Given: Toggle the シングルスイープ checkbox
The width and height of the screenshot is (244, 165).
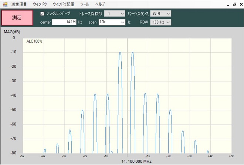Looking at the screenshot, I should 42,14.
